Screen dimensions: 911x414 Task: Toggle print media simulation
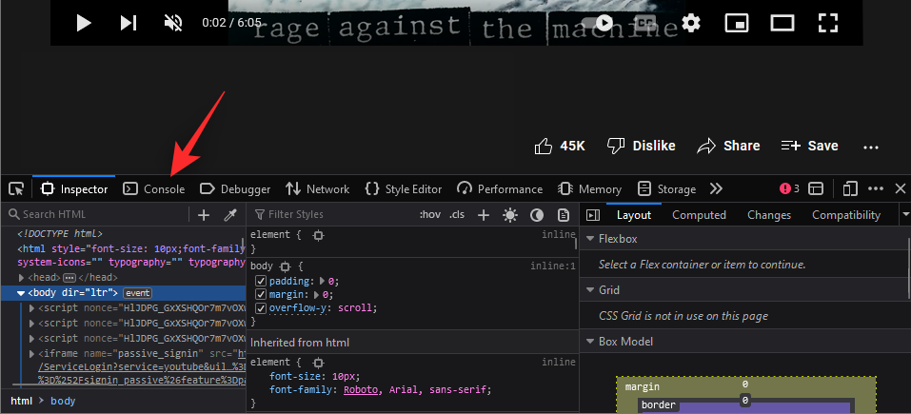coord(563,215)
